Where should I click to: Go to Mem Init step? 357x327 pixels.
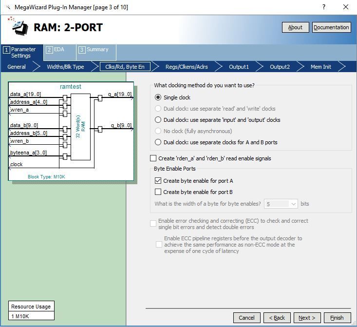(321, 67)
